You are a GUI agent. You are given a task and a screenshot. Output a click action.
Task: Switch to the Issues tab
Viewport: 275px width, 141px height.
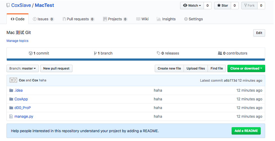tap(43, 19)
